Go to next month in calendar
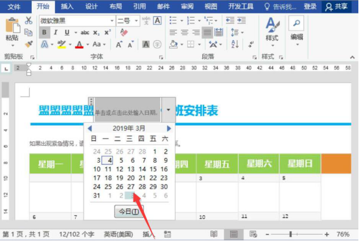359x241 pixels. (x=168, y=128)
